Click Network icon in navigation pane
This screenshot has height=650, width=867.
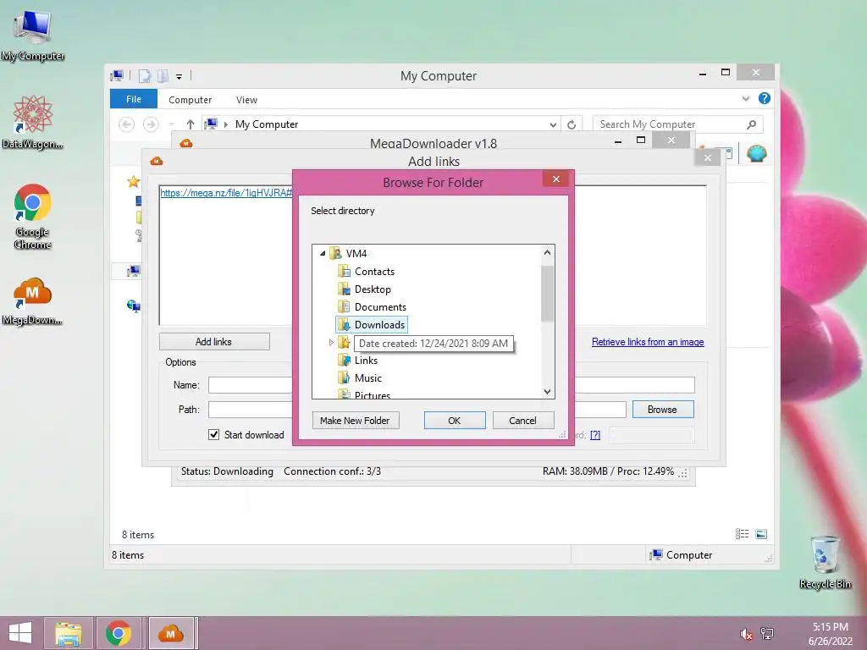click(x=133, y=306)
